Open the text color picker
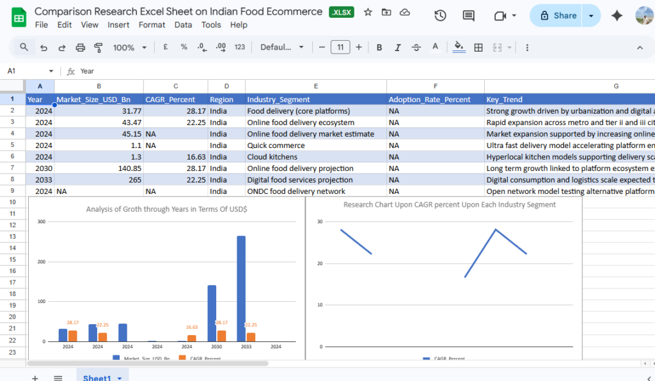Image resolution: width=655 pixels, height=381 pixels. pyautogui.click(x=435, y=47)
